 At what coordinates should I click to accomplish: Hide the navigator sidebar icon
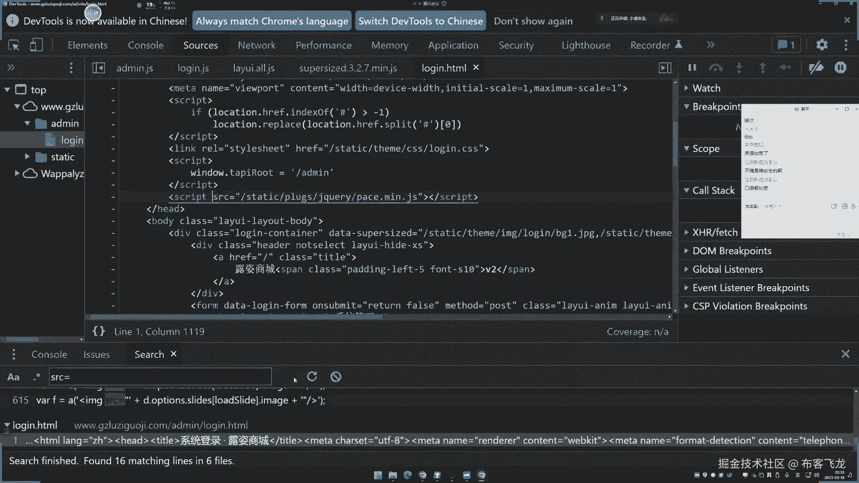[x=98, y=68]
